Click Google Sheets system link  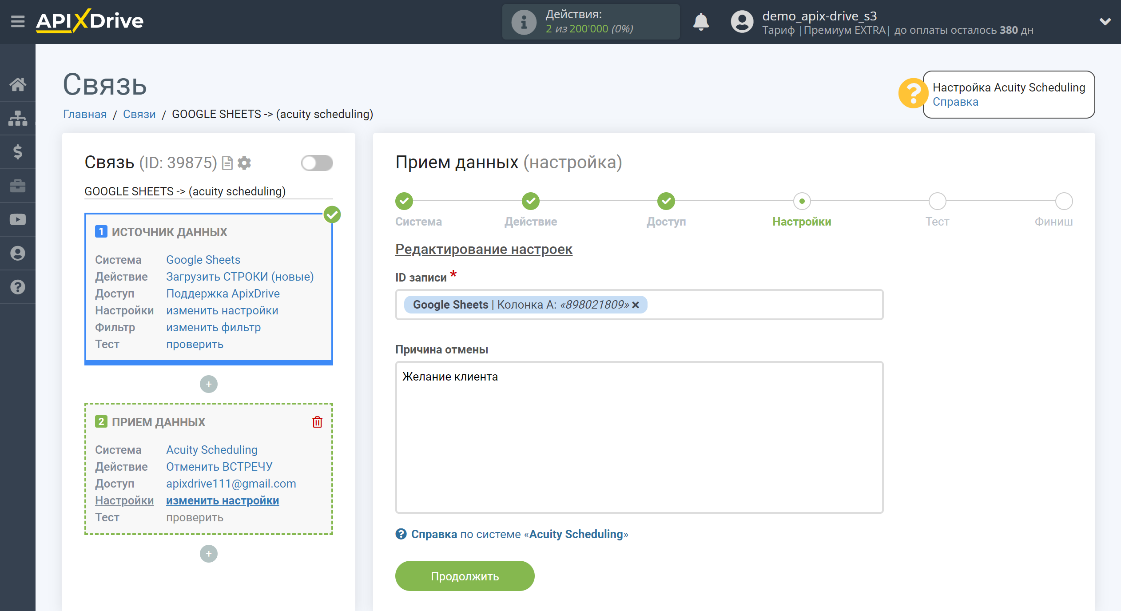pyautogui.click(x=203, y=260)
